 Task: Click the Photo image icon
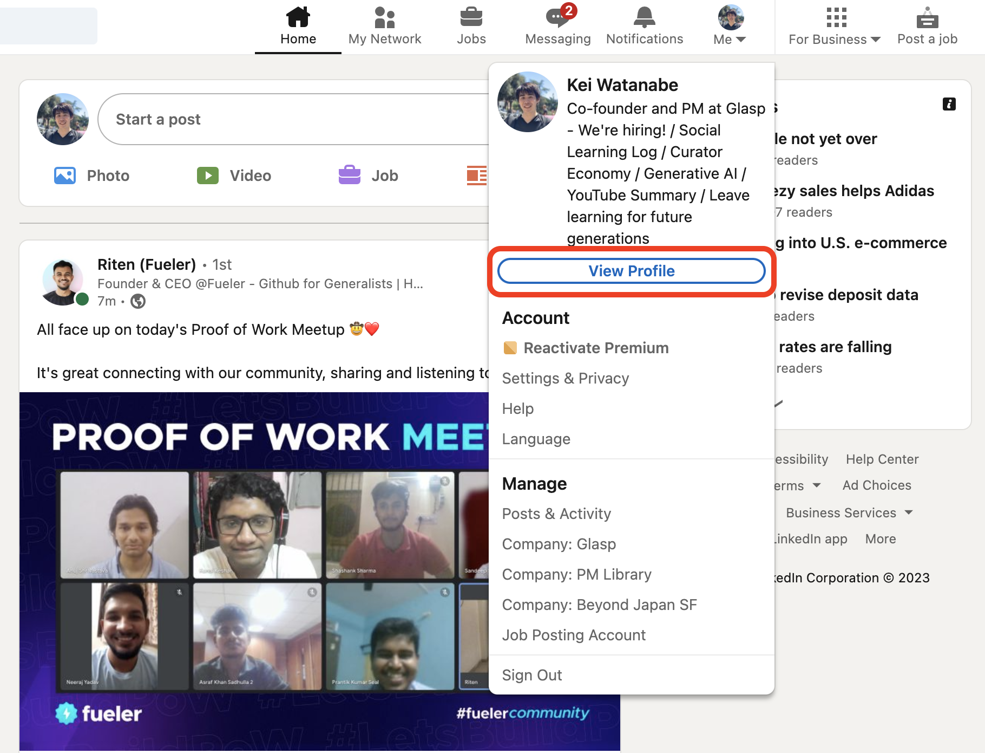tap(65, 176)
